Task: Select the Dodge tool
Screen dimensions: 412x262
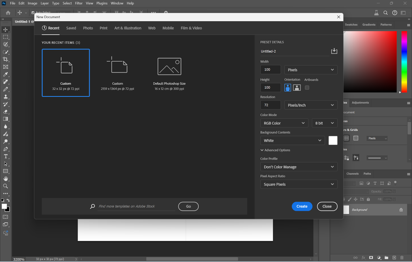Action: tap(5, 142)
